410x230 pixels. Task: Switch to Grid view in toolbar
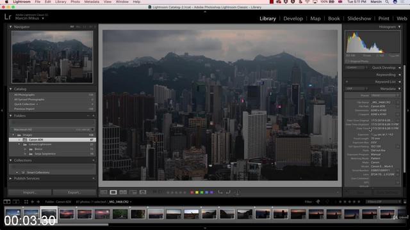tap(104, 192)
